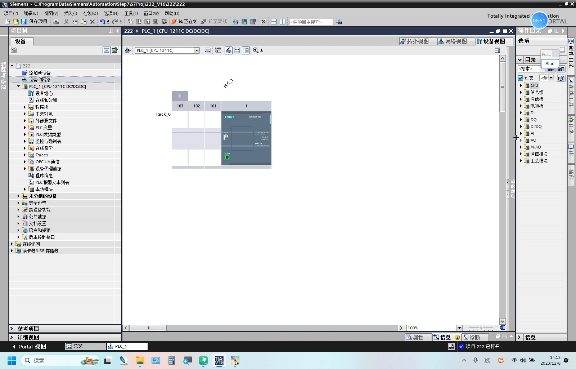Screen dimensions: 576x369
Task: Open the zoom percentage 100% dropdown
Action: (459, 328)
